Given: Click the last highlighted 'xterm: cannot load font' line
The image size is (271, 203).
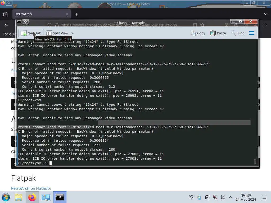Looking at the screenshot, I should (113, 127).
